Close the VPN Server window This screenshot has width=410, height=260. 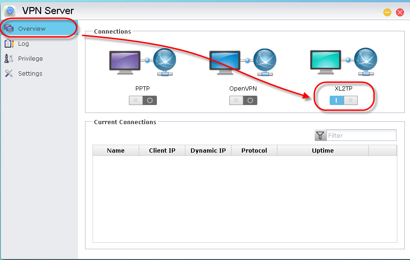400,12
